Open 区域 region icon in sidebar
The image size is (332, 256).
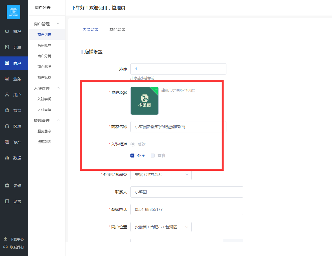coord(7,126)
